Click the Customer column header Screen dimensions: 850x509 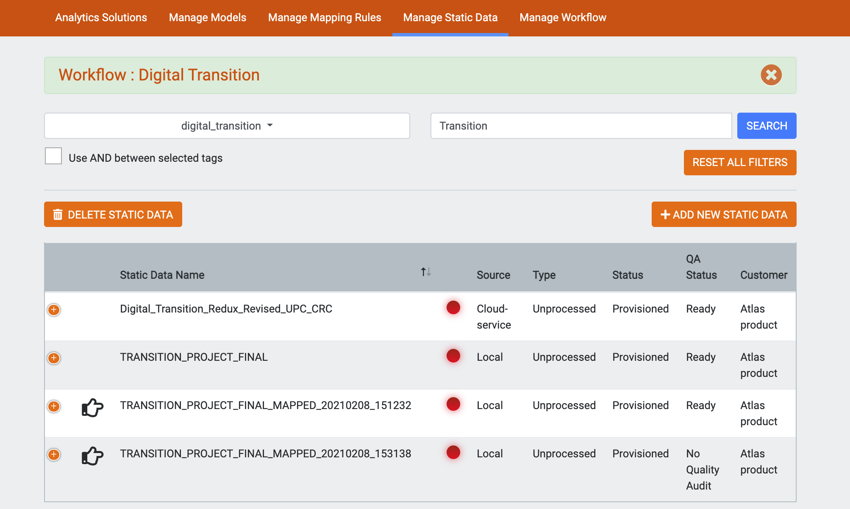764,275
